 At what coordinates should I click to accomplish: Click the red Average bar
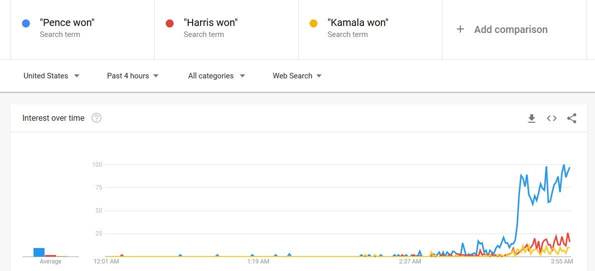51,256
